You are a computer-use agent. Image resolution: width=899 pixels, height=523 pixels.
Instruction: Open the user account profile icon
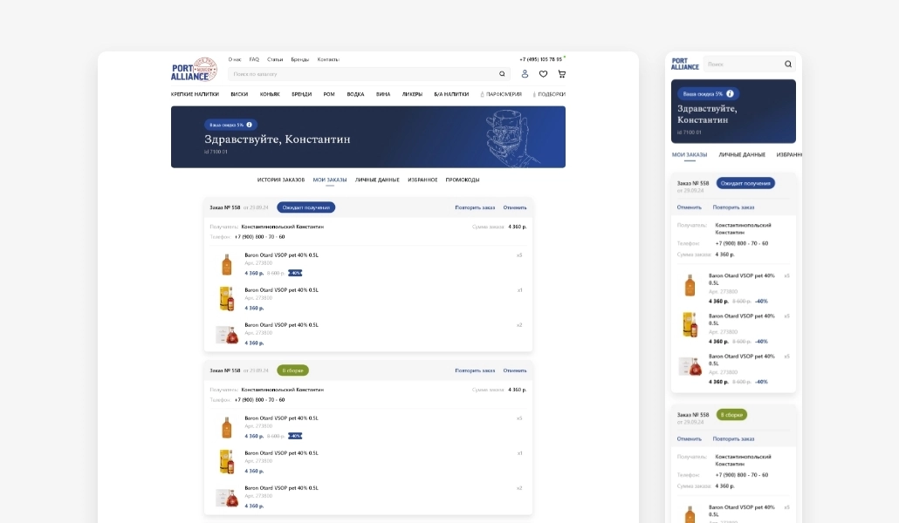pyautogui.click(x=525, y=74)
